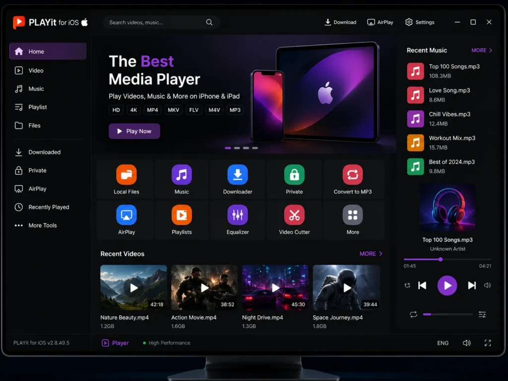Click the speaker icon in status bar
This screenshot has height=381, width=508.
point(466,343)
